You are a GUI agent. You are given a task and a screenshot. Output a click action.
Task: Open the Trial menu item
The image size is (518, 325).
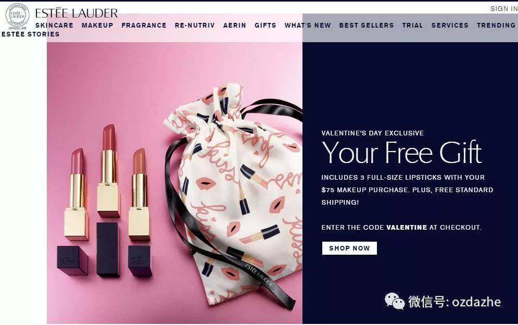click(412, 25)
